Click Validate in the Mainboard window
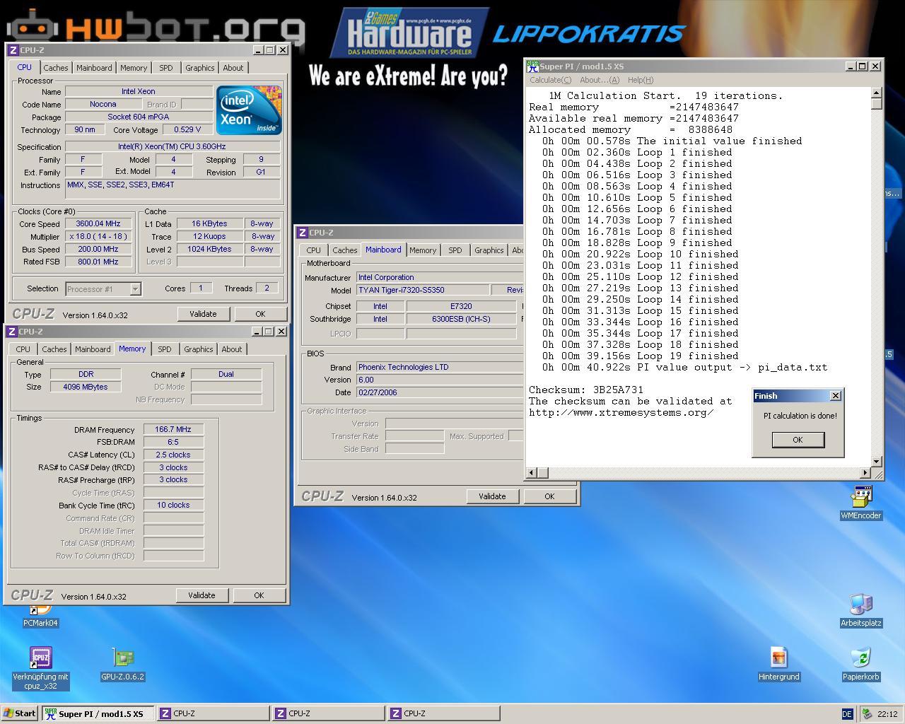The image size is (905, 724). tap(492, 496)
